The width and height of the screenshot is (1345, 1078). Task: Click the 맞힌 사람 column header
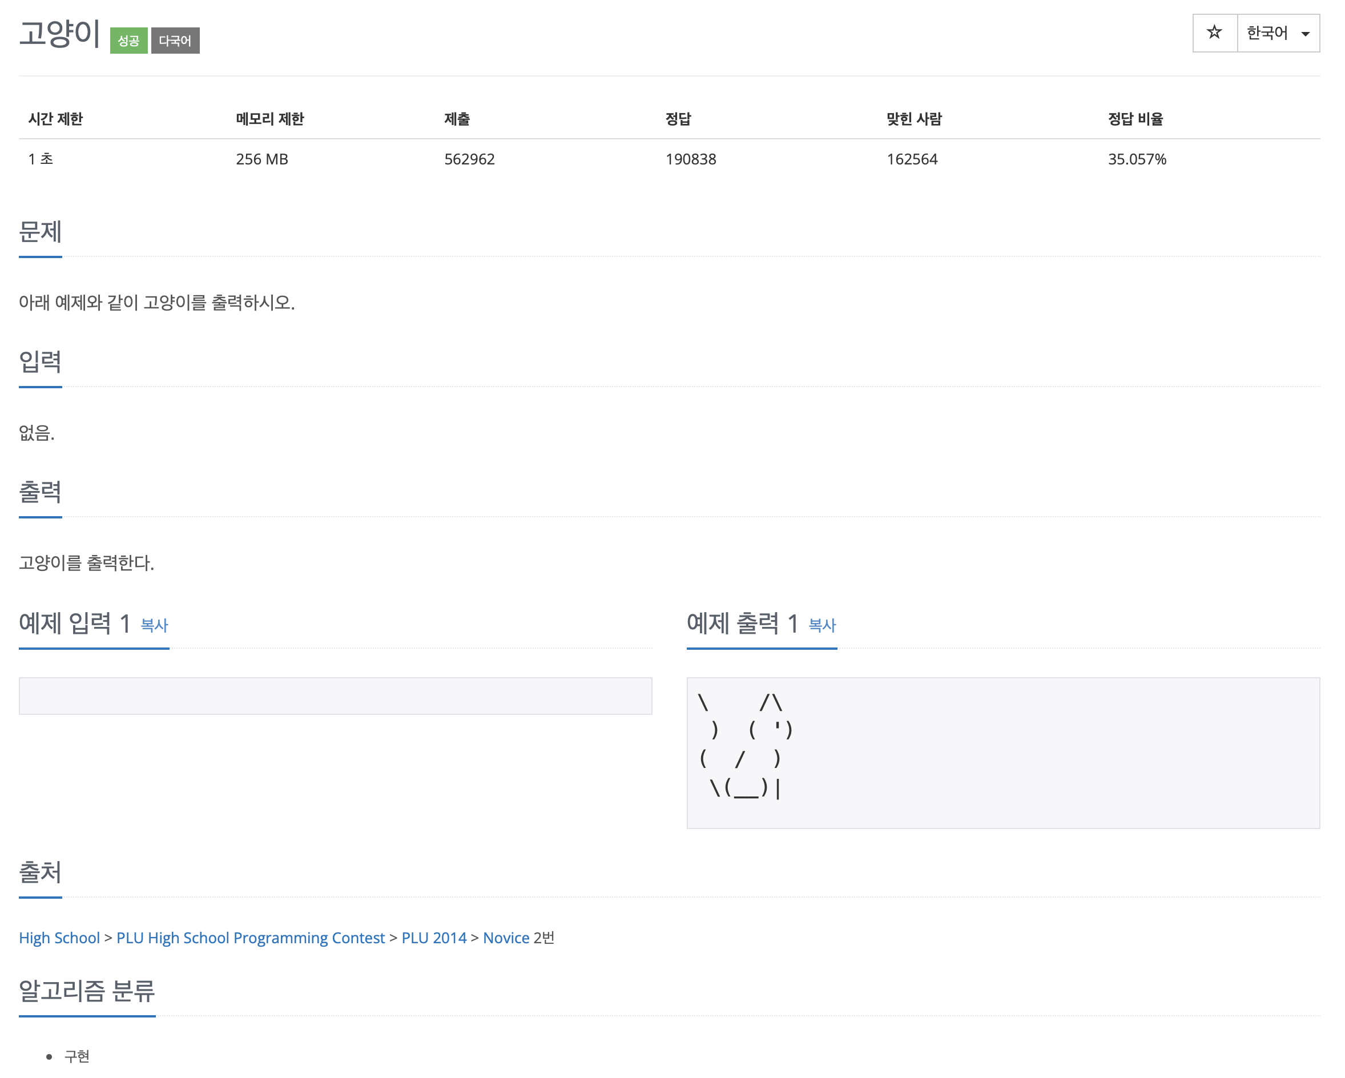914,119
